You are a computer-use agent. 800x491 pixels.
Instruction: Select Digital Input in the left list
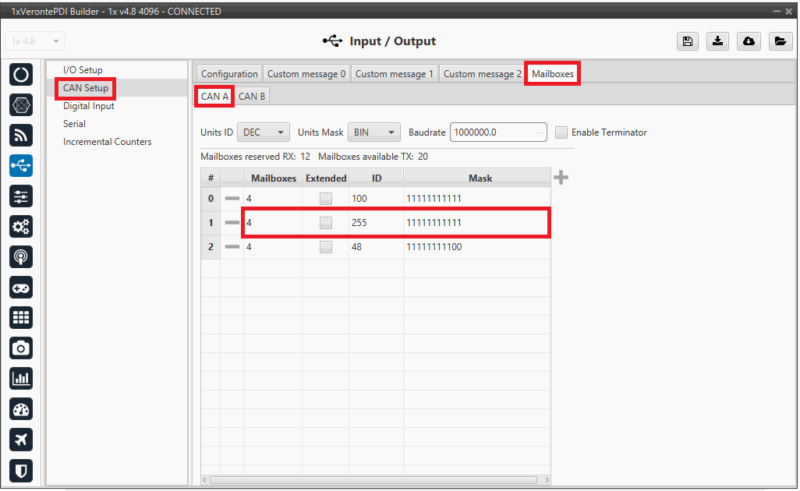pos(89,106)
